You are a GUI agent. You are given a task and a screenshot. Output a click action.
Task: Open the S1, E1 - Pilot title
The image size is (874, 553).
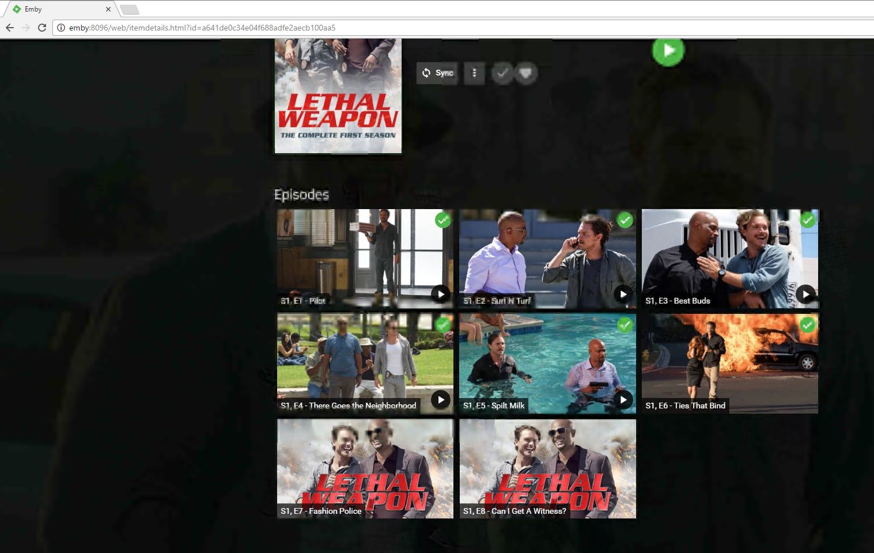tap(303, 301)
